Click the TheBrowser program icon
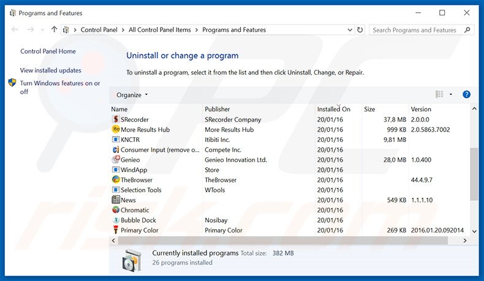Screen dimensions: 484x281 [x=116, y=179]
